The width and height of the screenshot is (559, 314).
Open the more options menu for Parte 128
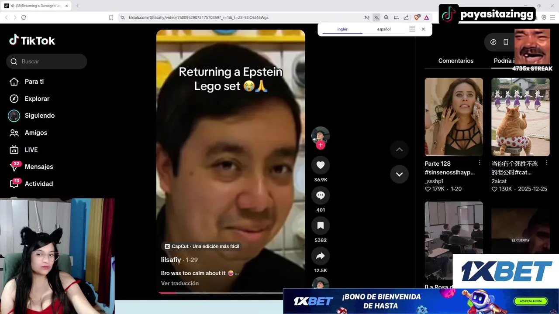pos(480,163)
